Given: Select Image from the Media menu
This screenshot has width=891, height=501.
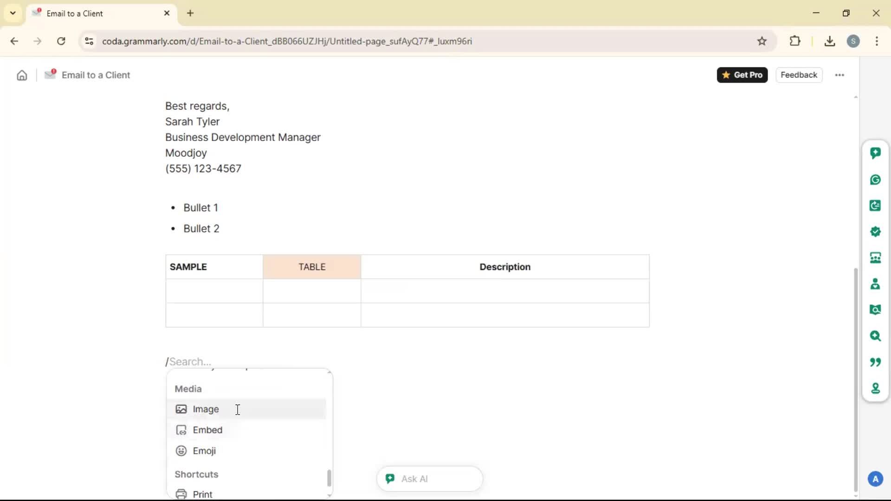Looking at the screenshot, I should [x=206, y=409].
